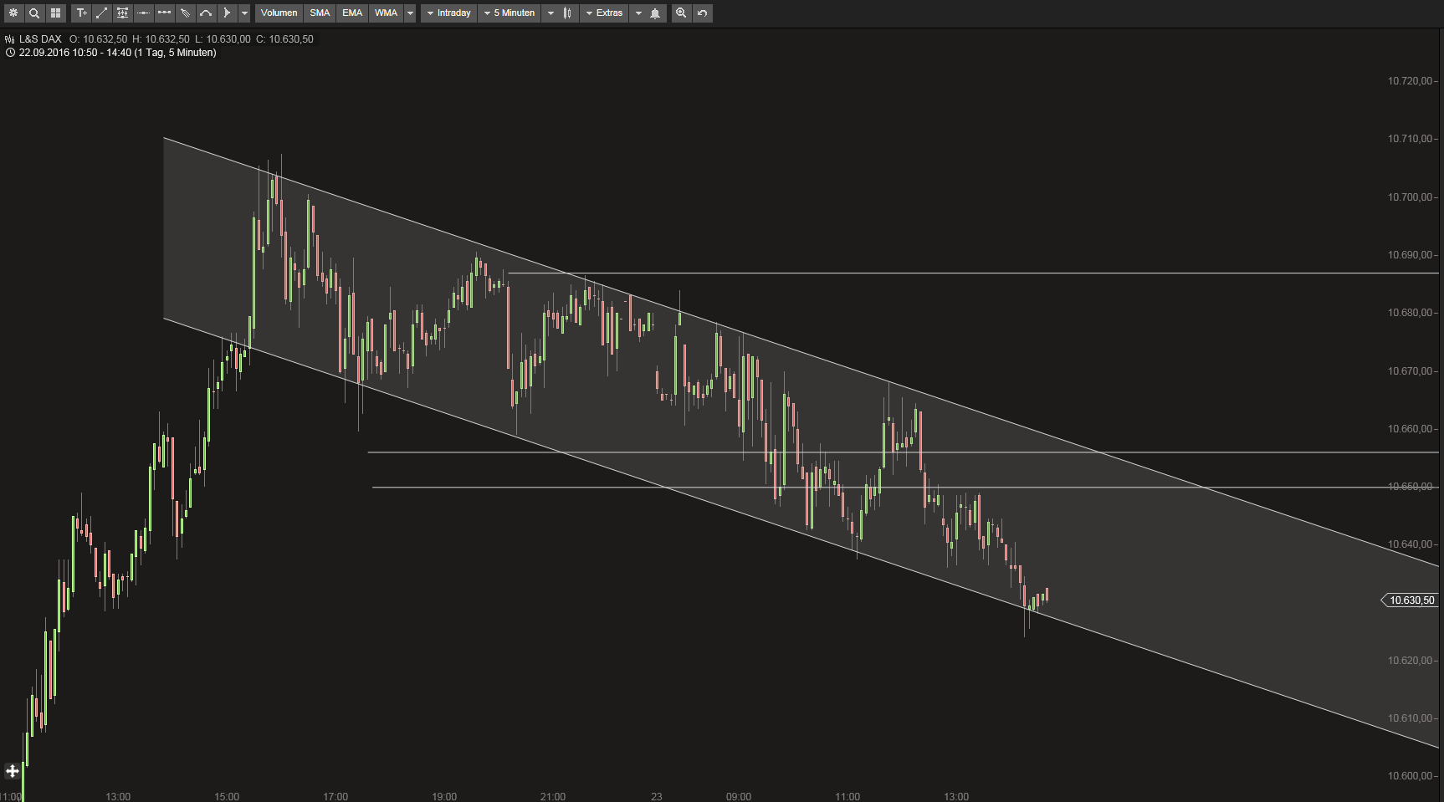Click the horizontal line tool icon
The width and height of the screenshot is (1444, 802).
[143, 13]
